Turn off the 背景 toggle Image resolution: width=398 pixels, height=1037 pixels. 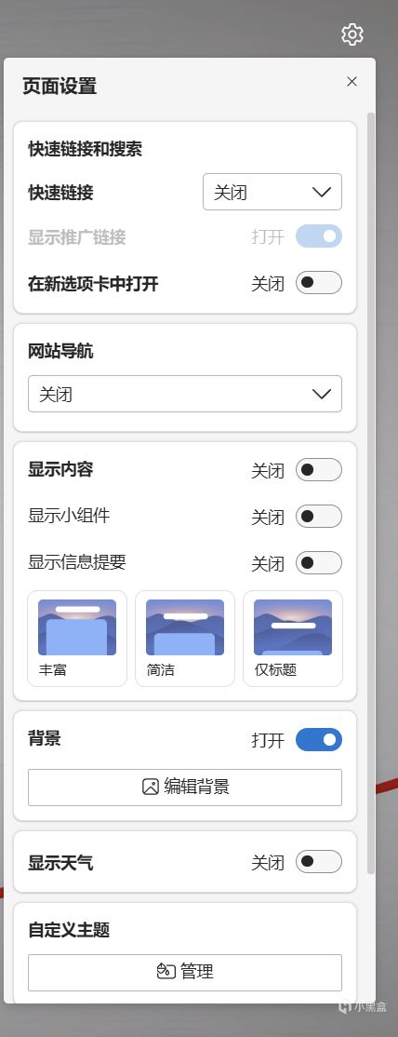tap(319, 740)
